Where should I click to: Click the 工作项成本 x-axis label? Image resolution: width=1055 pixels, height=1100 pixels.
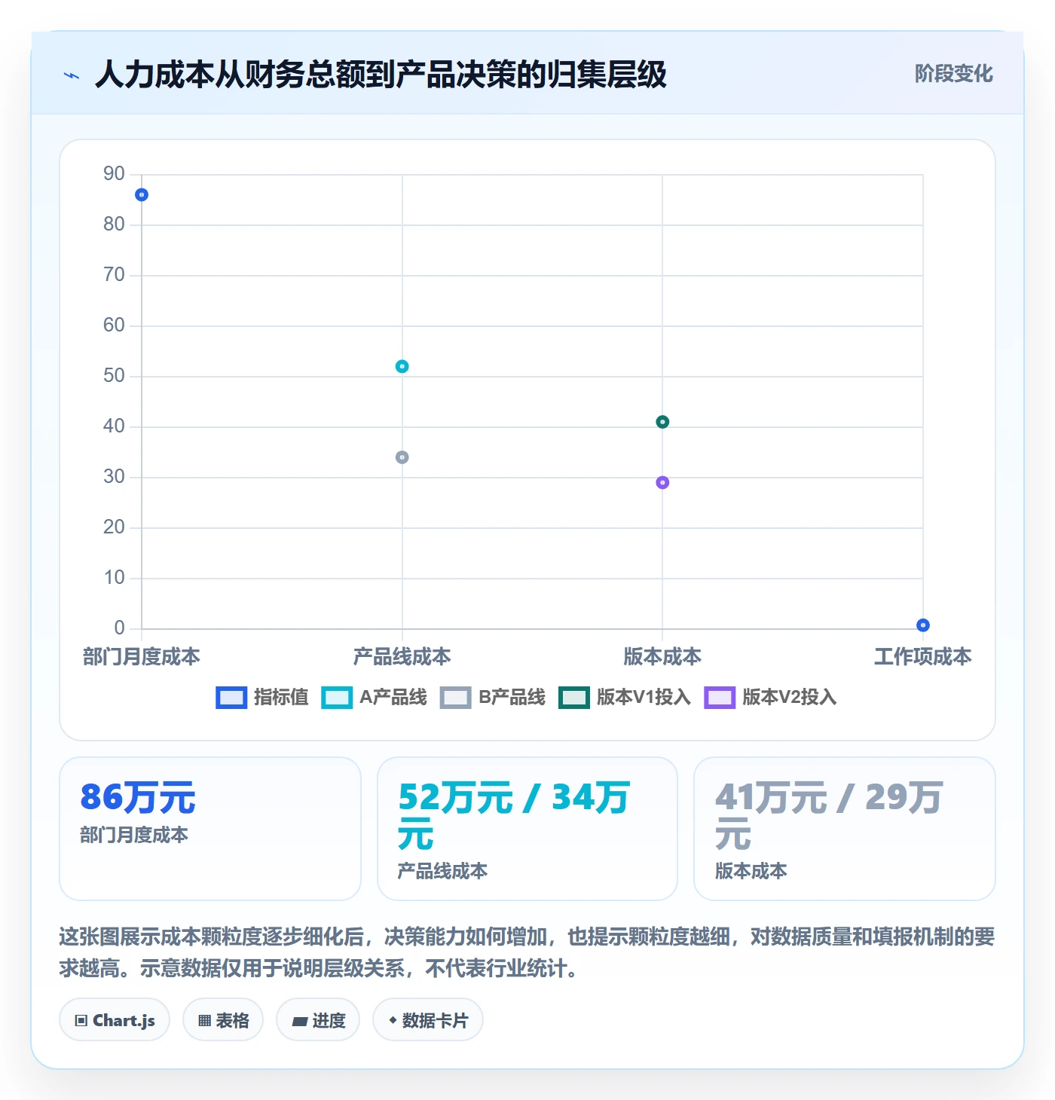(923, 657)
